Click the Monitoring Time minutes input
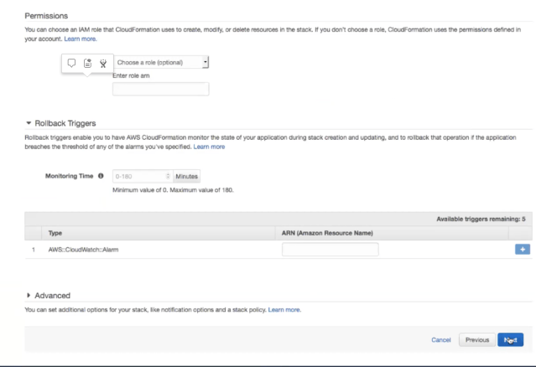Screen dimensions: 536x367 (141, 176)
